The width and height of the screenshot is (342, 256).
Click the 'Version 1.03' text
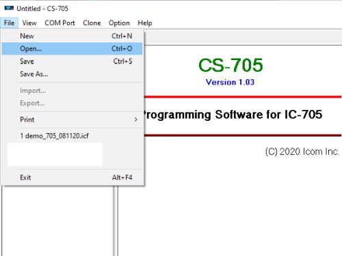tap(230, 82)
